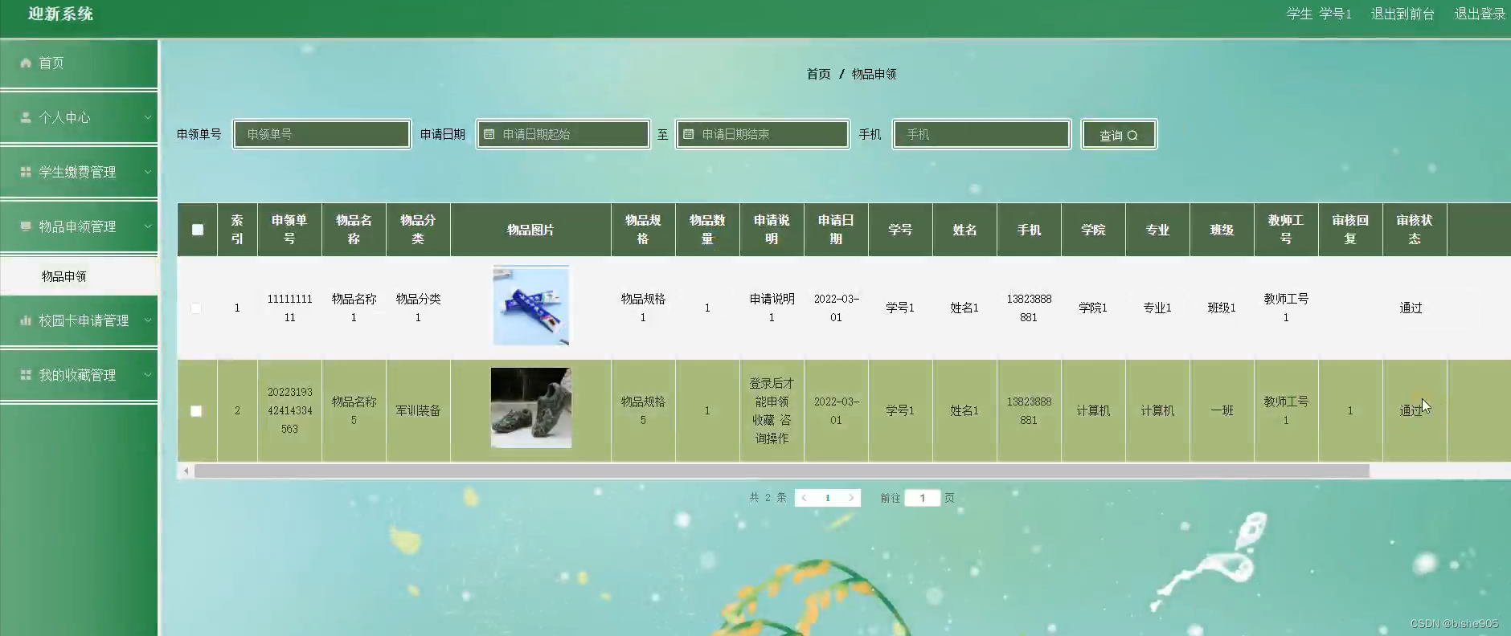Click the 物品名称5 cell
The width and height of the screenshot is (1511, 636).
(354, 410)
